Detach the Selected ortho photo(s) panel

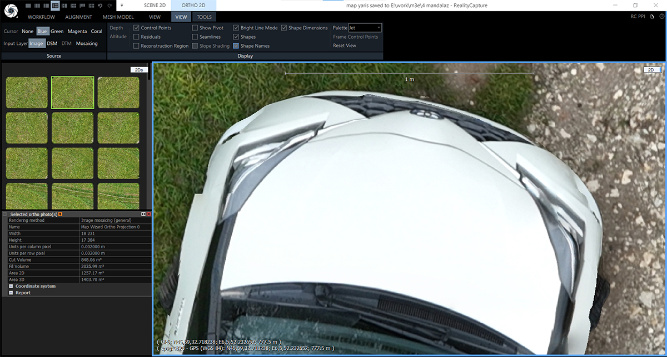click(x=143, y=214)
